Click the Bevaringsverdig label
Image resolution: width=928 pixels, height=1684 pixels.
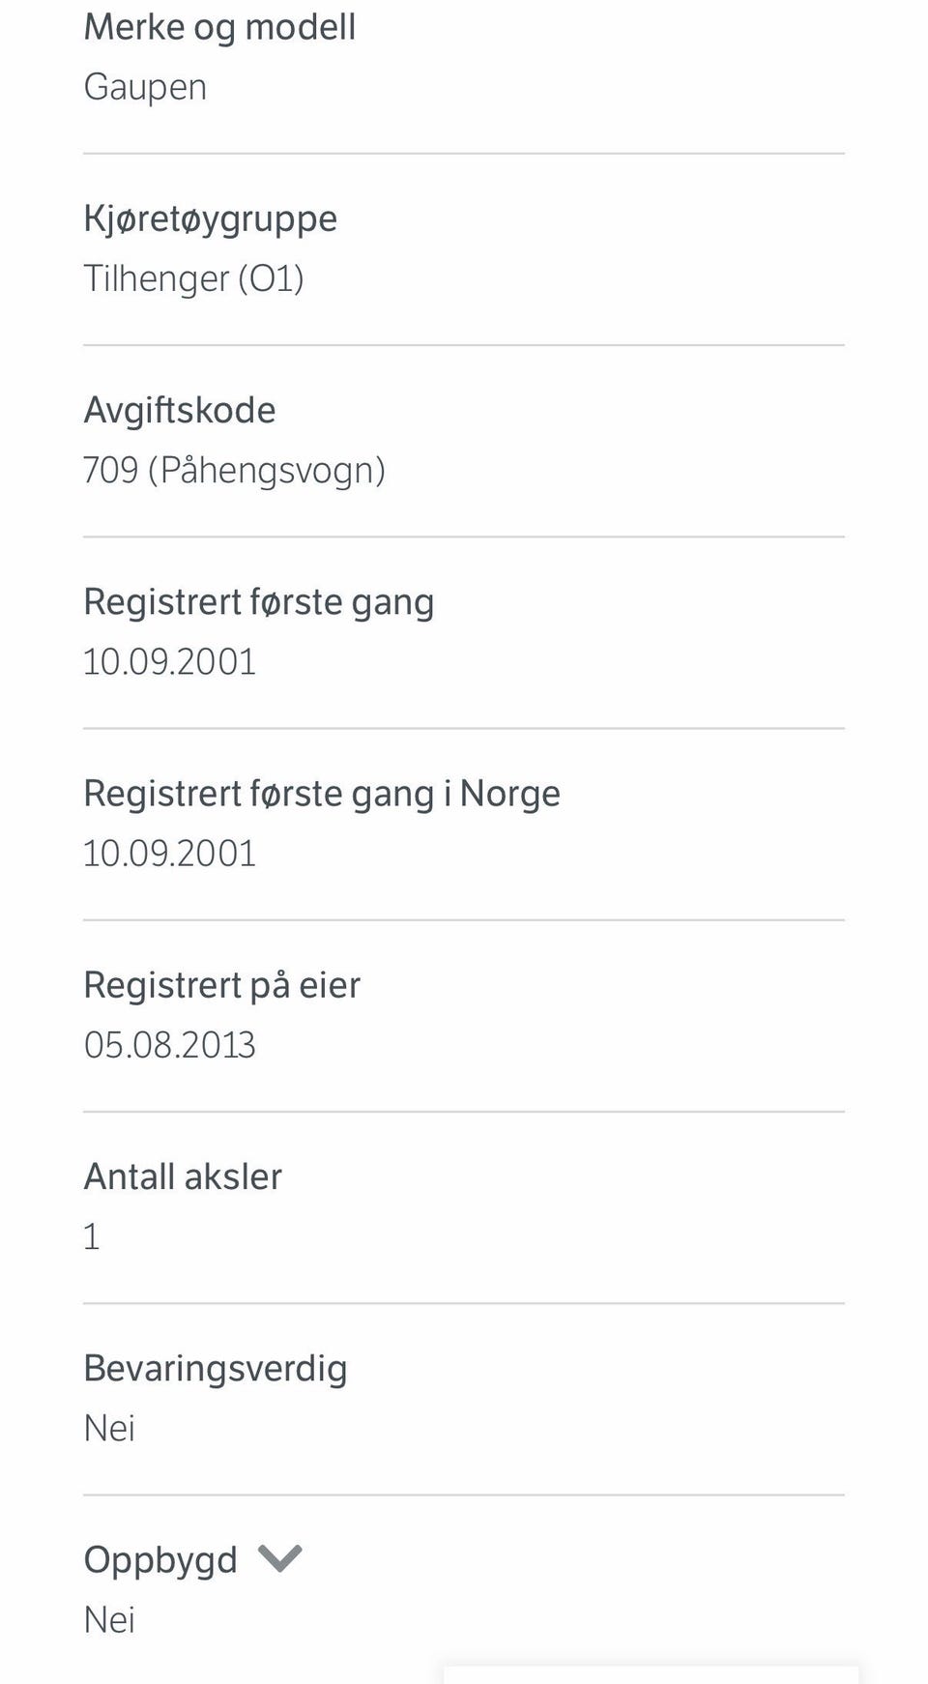pos(215,1368)
